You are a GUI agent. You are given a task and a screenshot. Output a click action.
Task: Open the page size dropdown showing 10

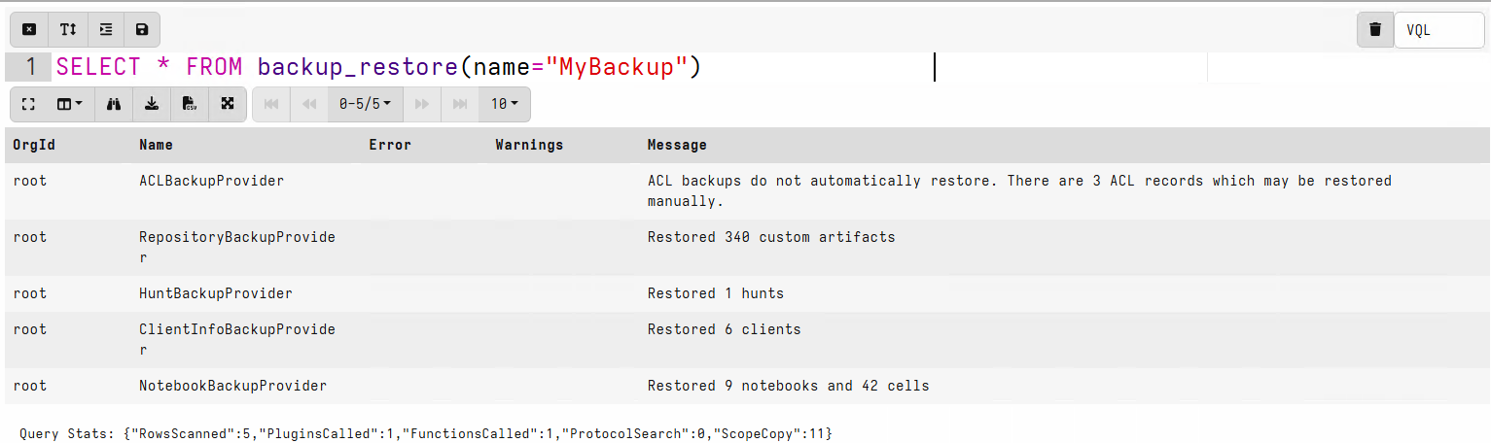point(504,104)
